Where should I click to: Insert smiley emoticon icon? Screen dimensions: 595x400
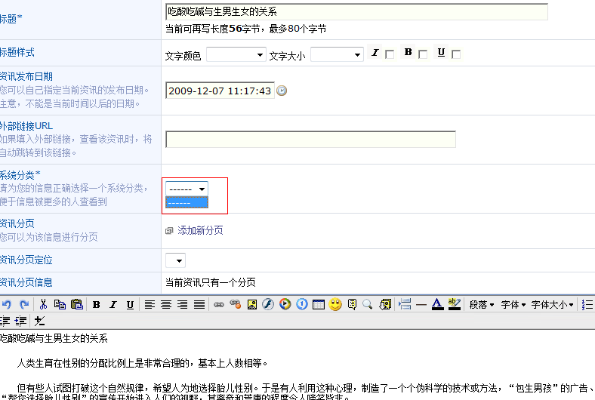coord(335,304)
